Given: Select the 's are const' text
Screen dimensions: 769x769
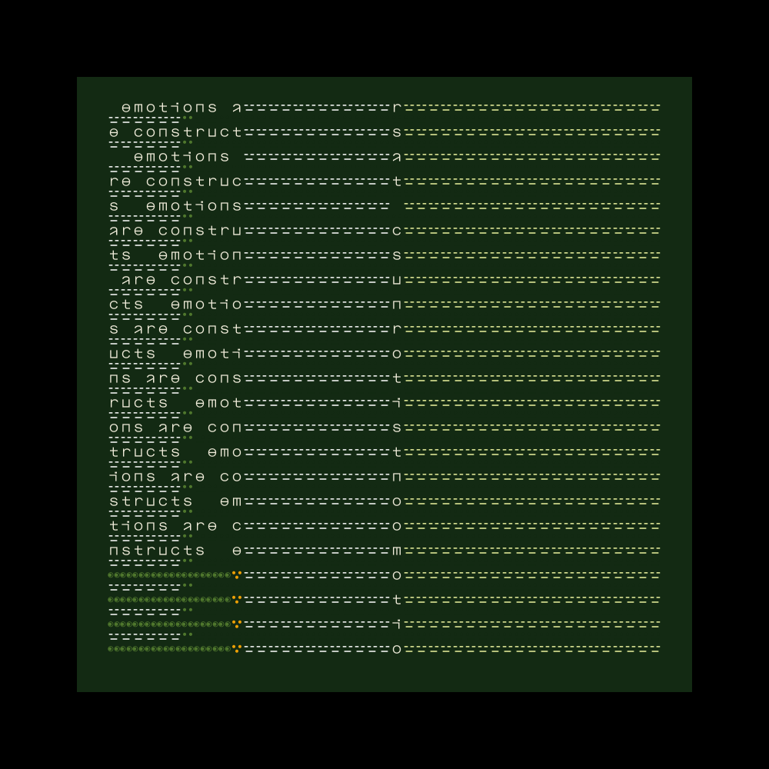Looking at the screenshot, I should coord(175,329).
